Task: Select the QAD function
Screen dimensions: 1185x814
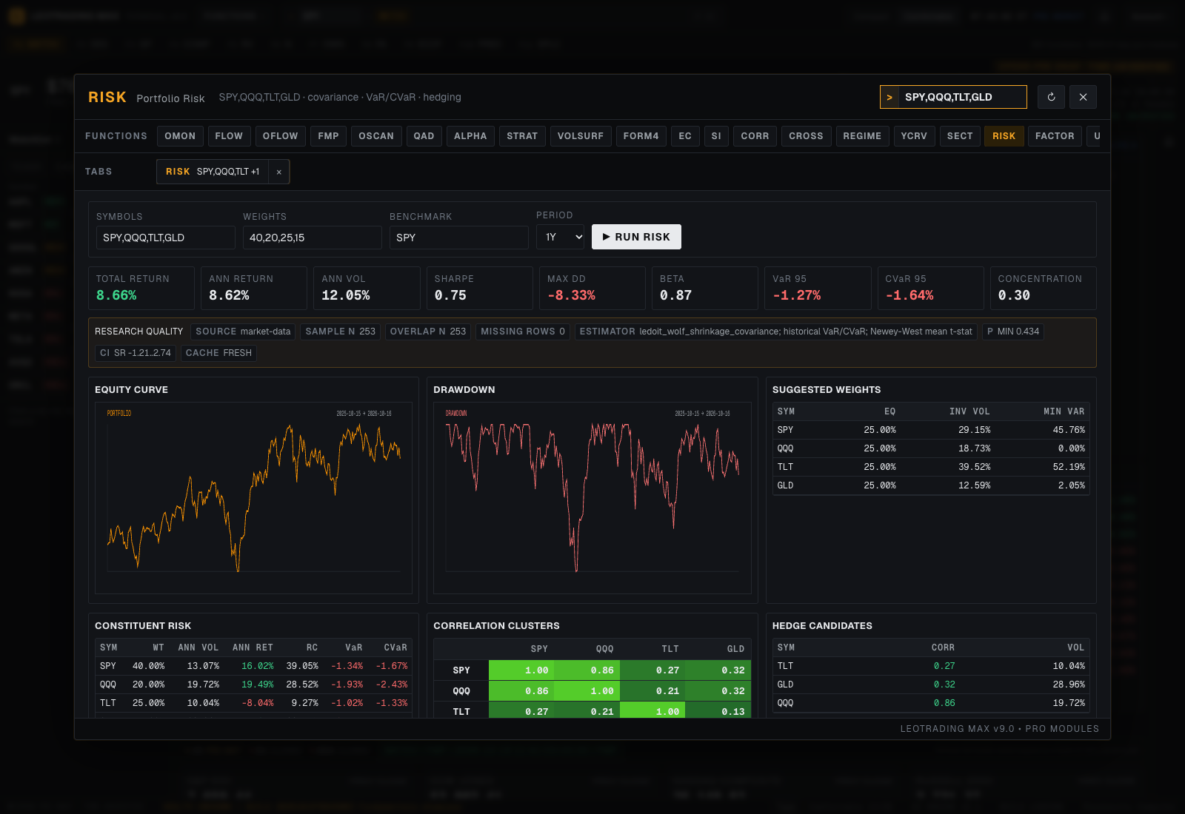Action: click(x=424, y=136)
